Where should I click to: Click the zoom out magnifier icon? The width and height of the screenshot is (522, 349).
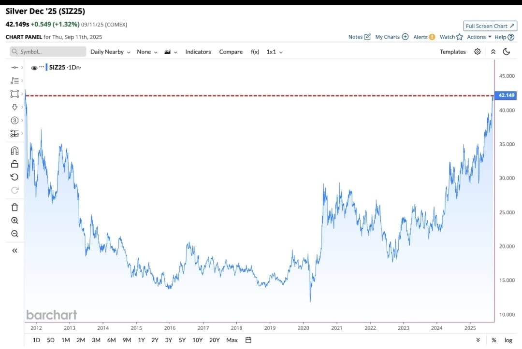[14, 234]
